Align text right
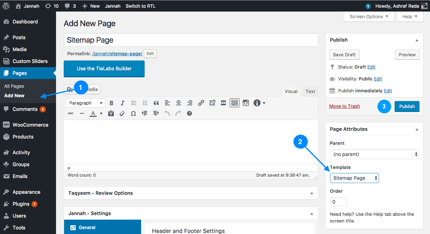The height and width of the screenshot is (234, 430). click(190, 103)
